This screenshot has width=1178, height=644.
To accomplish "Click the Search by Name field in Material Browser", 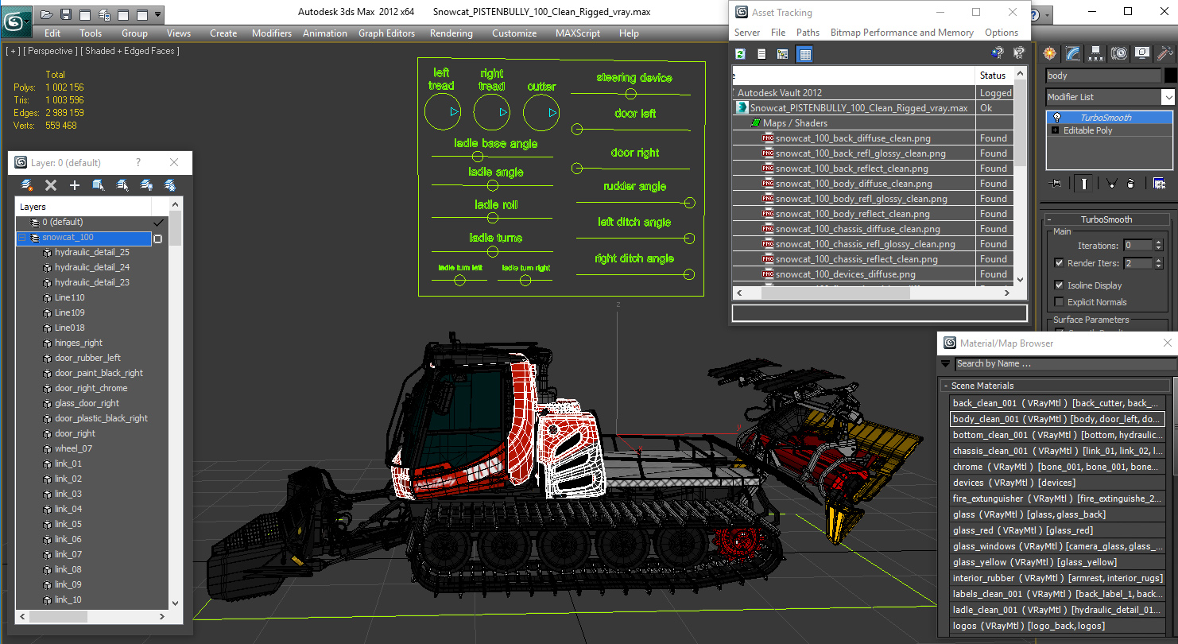I will point(1064,363).
